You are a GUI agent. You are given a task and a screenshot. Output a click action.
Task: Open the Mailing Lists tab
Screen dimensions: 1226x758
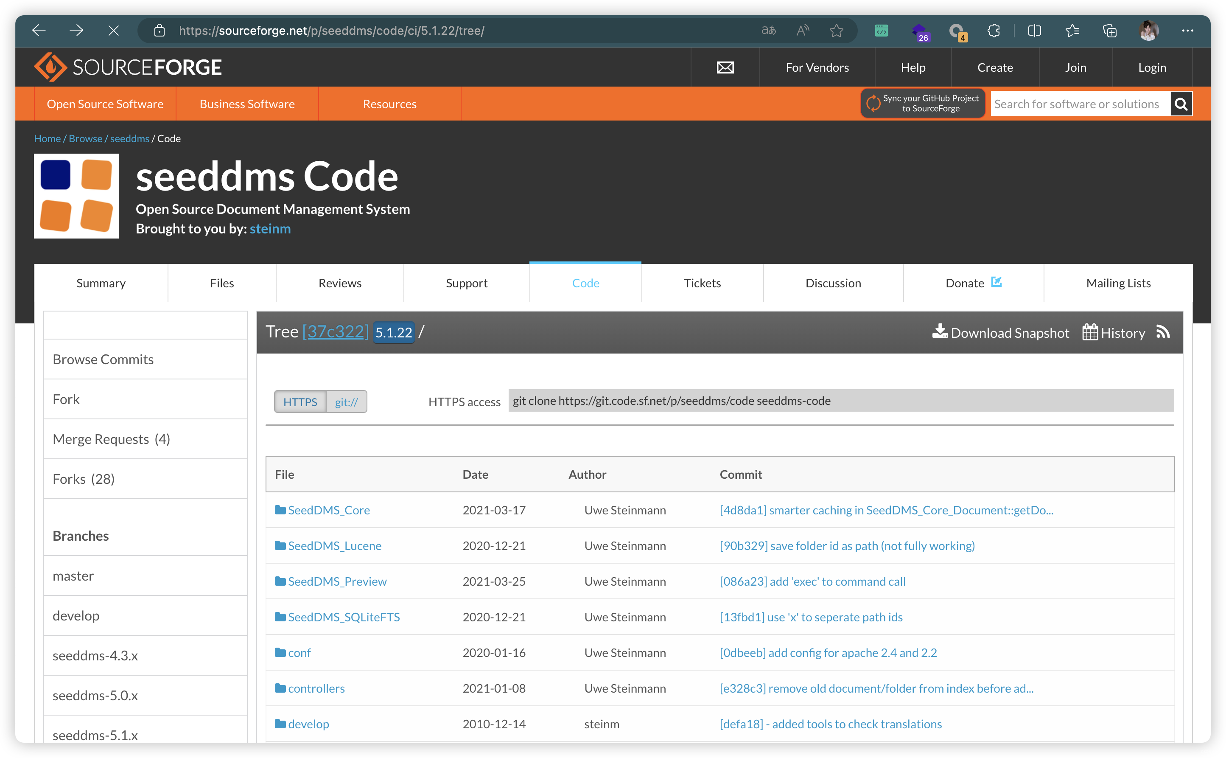coord(1118,283)
